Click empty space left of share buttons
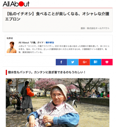The image size is (116, 127). [29, 62]
